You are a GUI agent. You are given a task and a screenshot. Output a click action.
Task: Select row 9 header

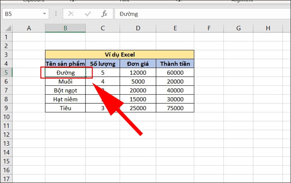pyautogui.click(x=6, y=108)
